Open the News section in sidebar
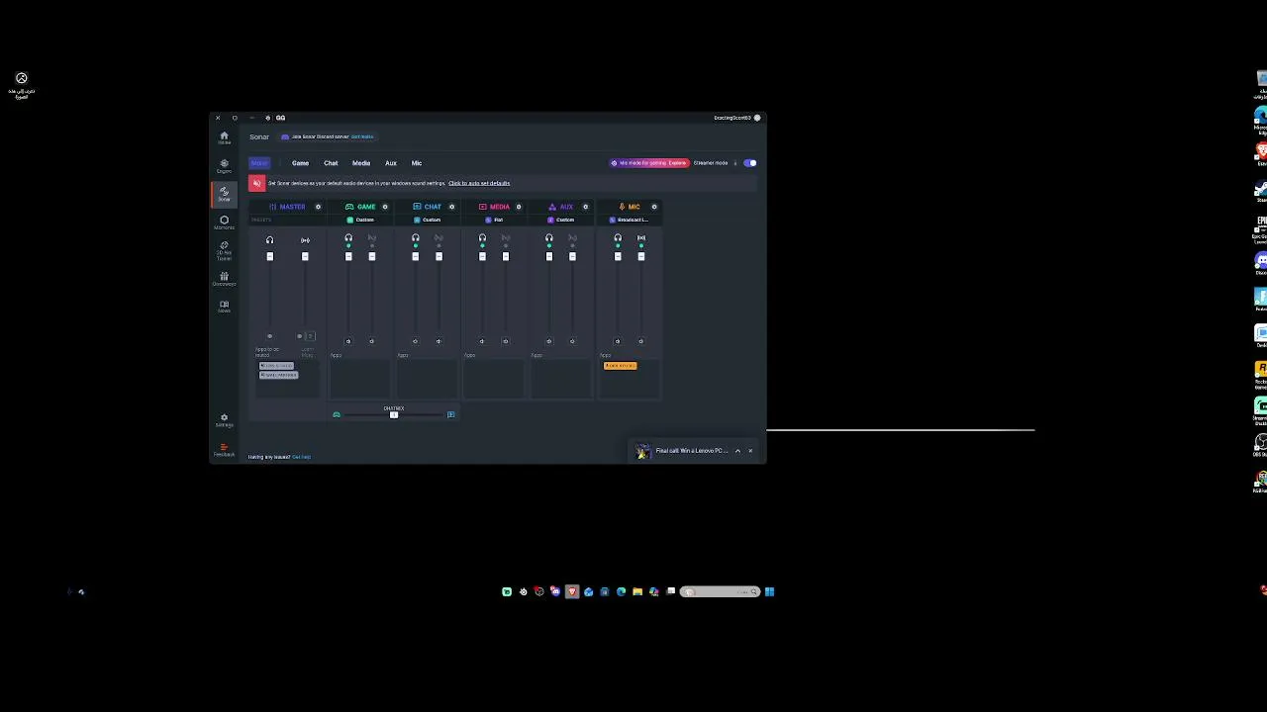This screenshot has width=1267, height=712. [x=224, y=307]
